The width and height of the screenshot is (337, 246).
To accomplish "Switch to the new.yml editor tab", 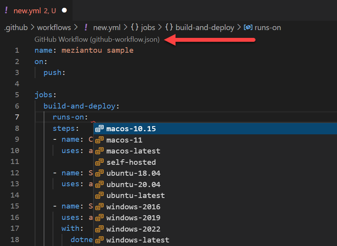I will point(27,11).
